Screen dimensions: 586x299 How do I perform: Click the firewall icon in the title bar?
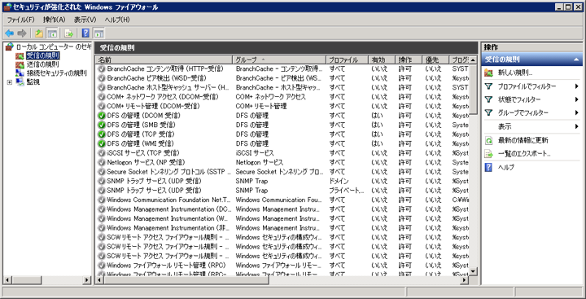click(x=7, y=7)
